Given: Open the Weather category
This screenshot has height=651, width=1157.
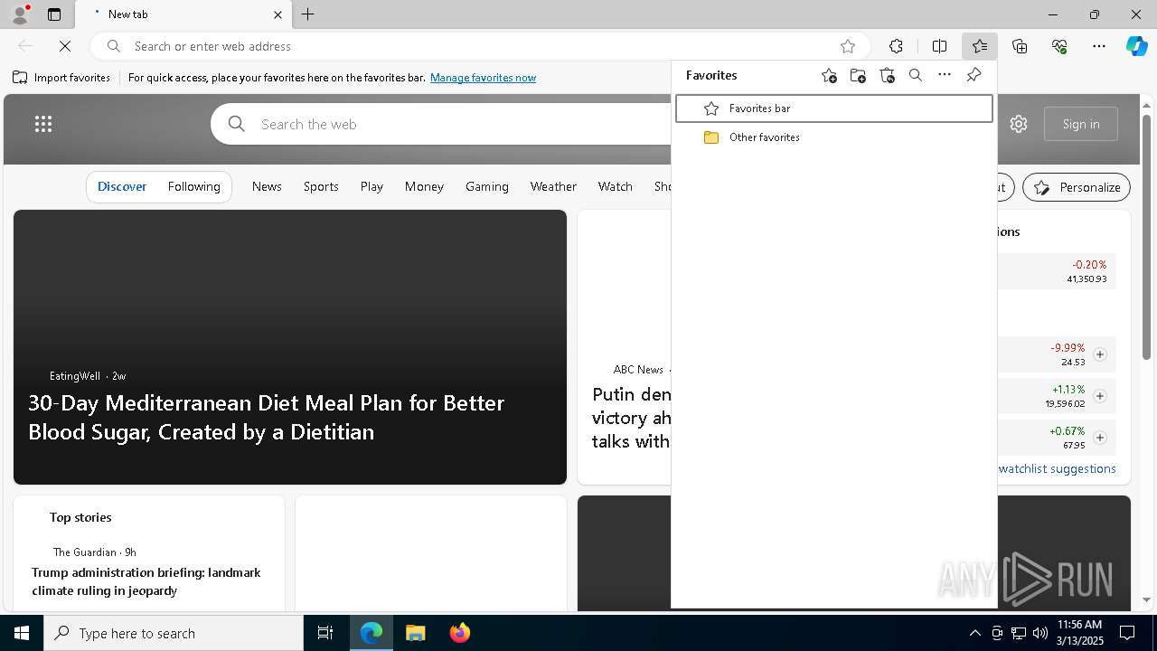Looking at the screenshot, I should click(x=553, y=186).
